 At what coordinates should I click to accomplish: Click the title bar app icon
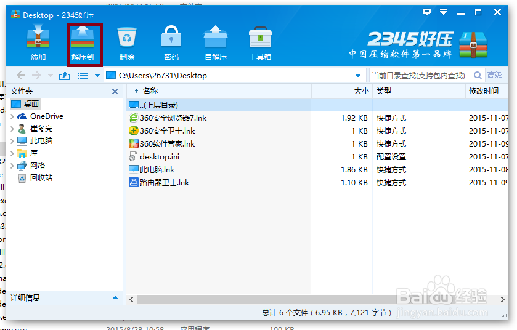pyautogui.click(x=15, y=15)
